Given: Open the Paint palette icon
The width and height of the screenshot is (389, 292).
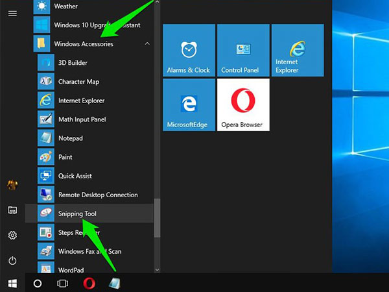Looking at the screenshot, I should click(46, 157).
